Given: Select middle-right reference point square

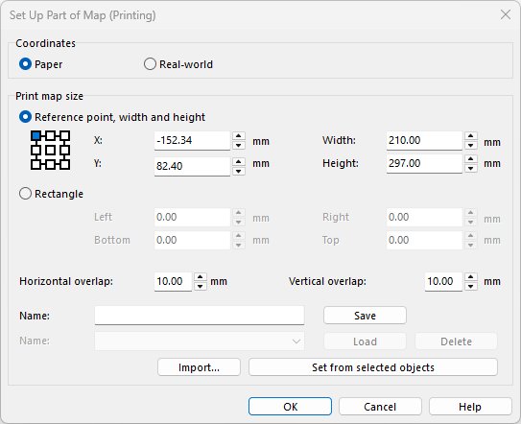Looking at the screenshot, I should point(65,151).
